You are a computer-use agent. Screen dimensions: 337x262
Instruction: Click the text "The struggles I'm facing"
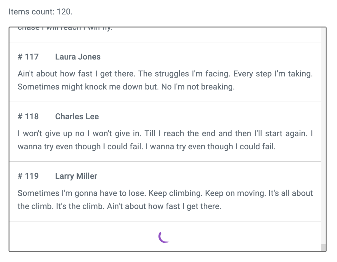pyautogui.click(x=184, y=74)
